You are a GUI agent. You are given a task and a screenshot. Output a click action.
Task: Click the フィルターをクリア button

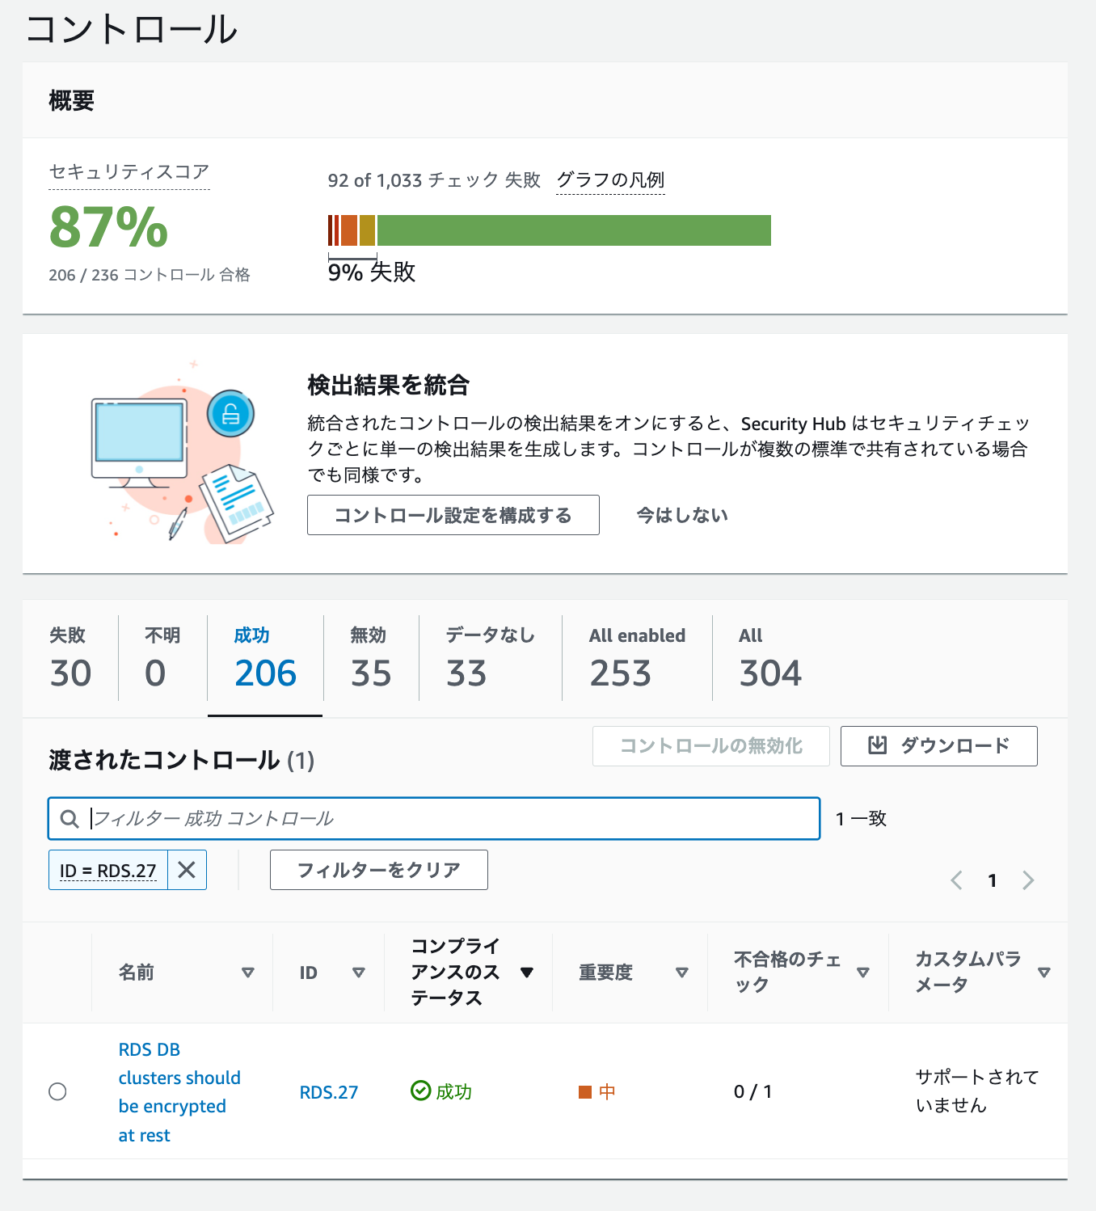coord(378,870)
